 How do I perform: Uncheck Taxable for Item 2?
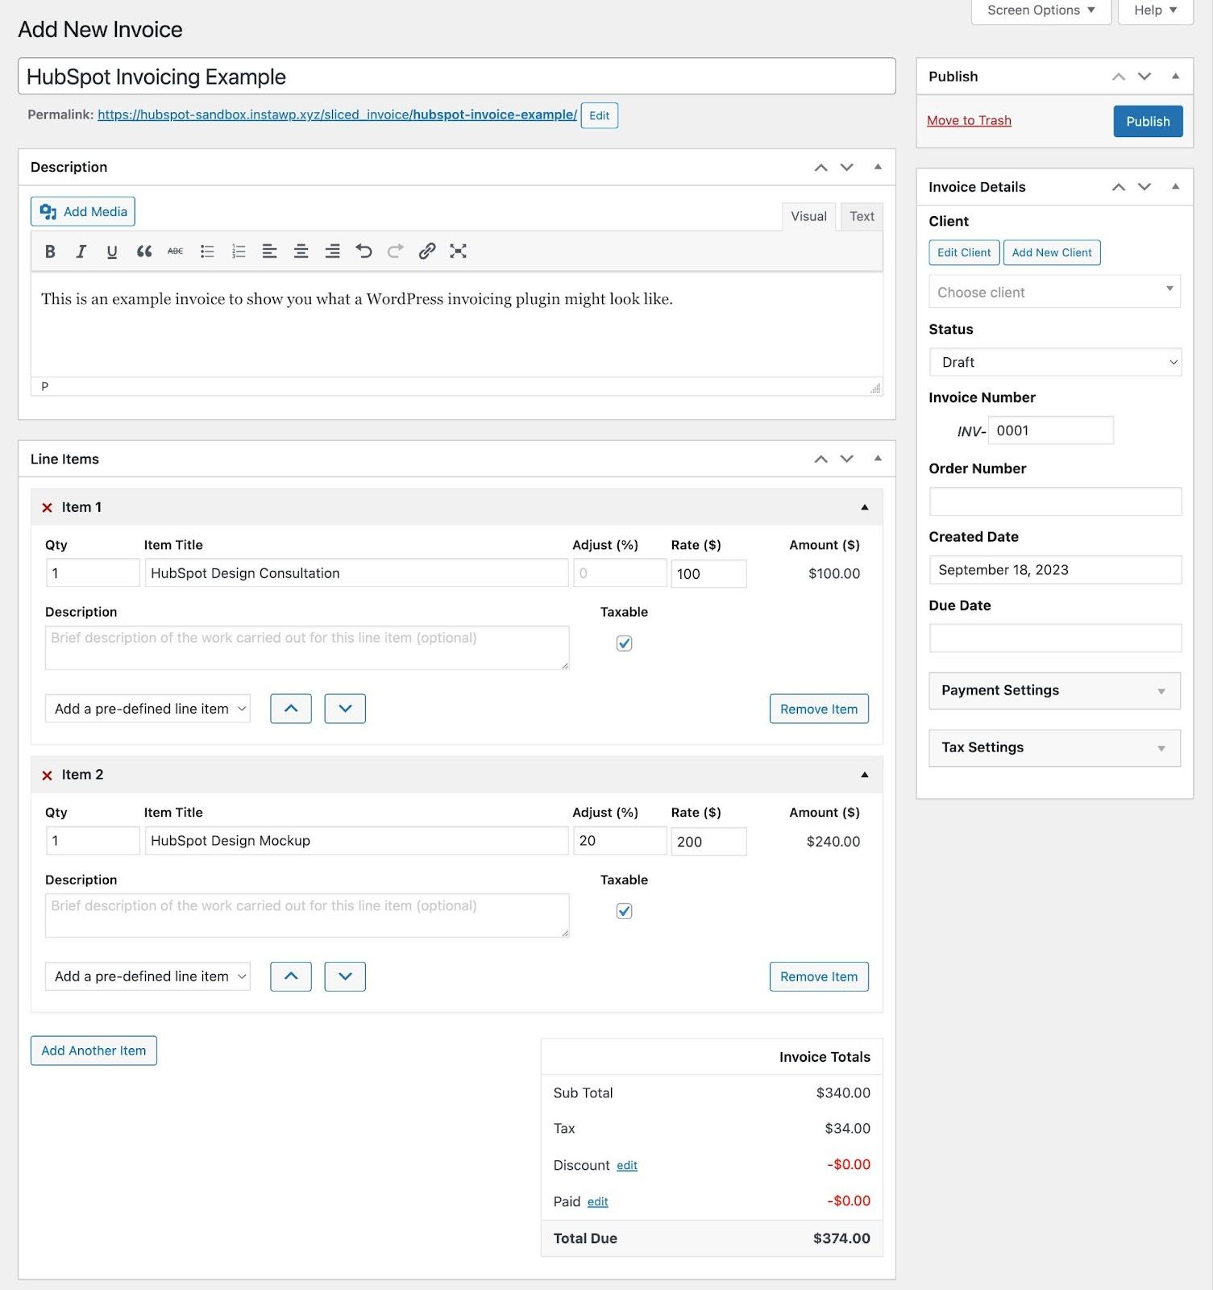(x=624, y=911)
